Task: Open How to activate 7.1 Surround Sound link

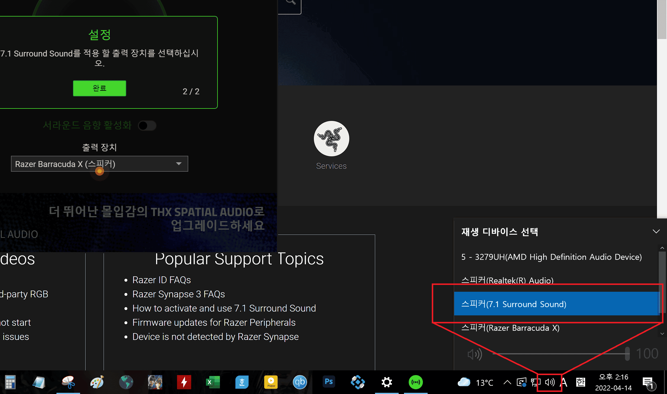Action: (224, 308)
